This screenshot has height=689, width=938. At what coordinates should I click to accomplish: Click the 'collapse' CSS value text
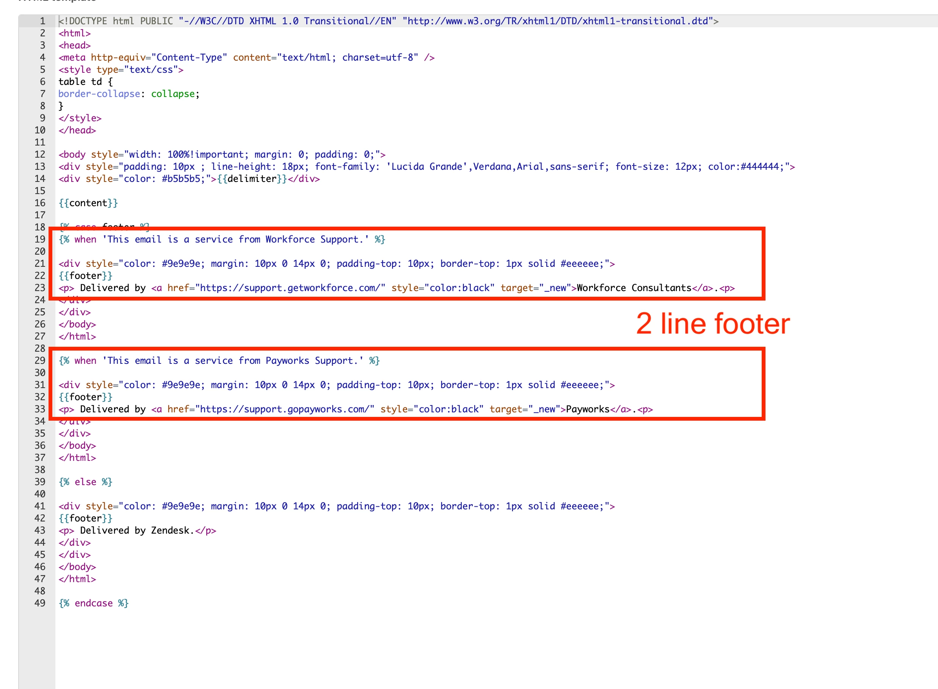[173, 94]
